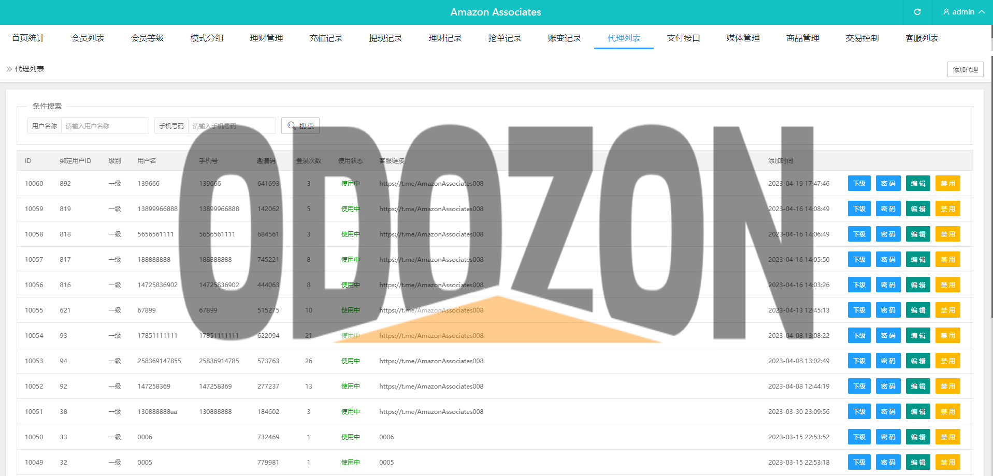The width and height of the screenshot is (993, 476).
Task: Go to the 账变记录 tab
Action: [564, 38]
